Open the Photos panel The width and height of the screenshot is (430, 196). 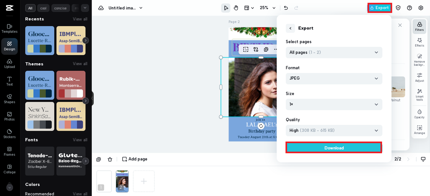point(9,116)
